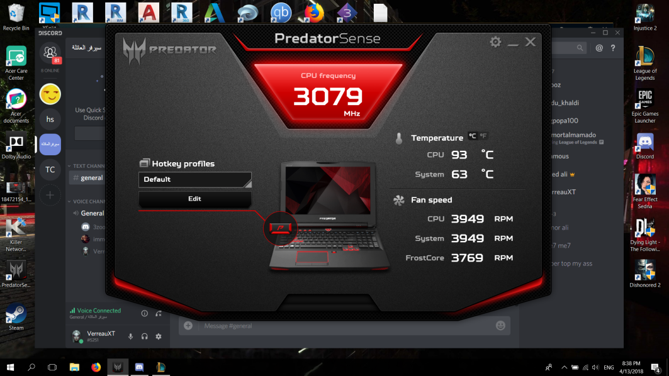The image size is (669, 376).
Task: Switch temperature unit to Fahrenheit
Action: click(x=483, y=136)
